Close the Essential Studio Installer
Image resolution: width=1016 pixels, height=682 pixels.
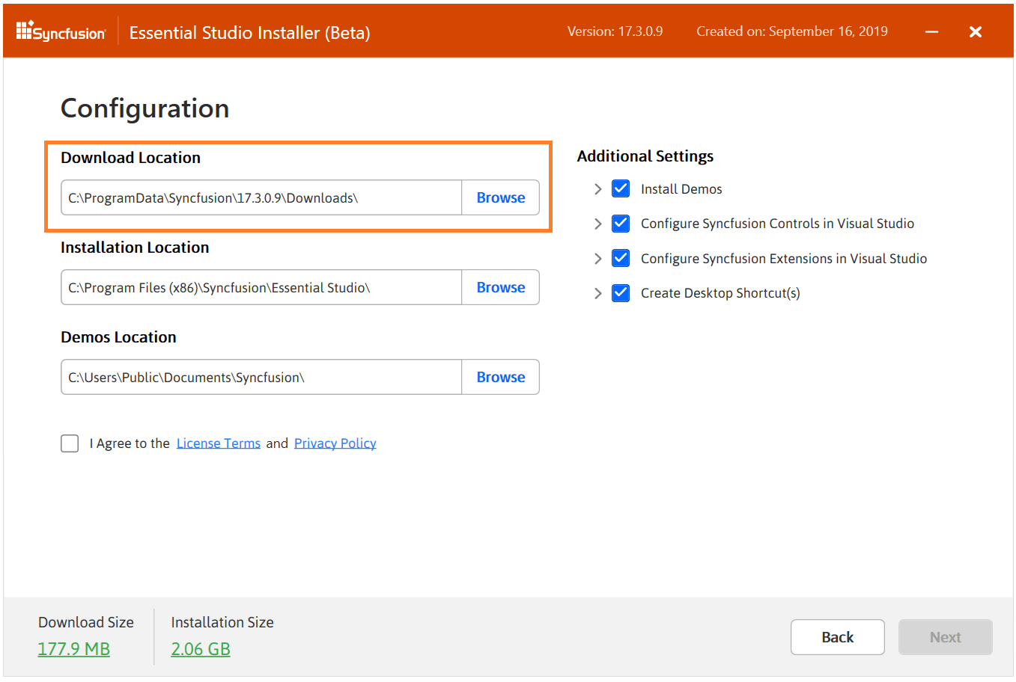coord(975,31)
